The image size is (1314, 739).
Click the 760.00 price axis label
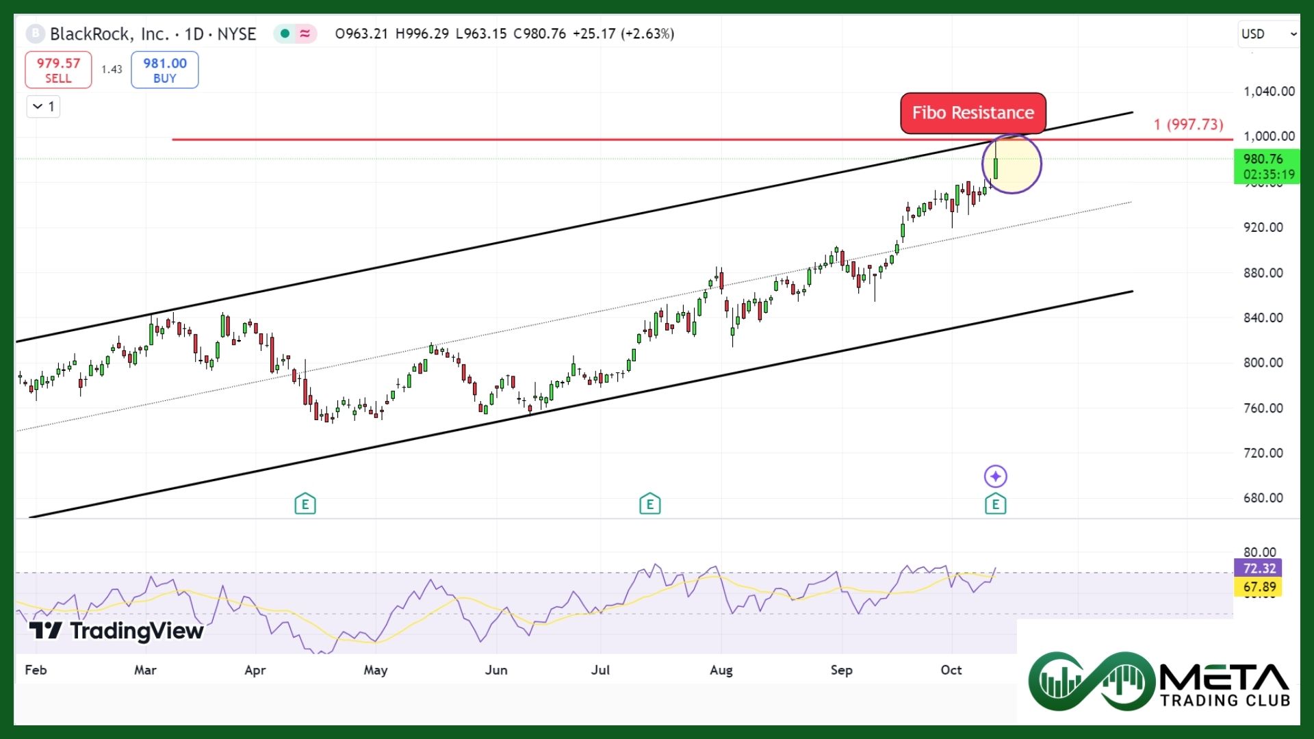pyautogui.click(x=1263, y=409)
